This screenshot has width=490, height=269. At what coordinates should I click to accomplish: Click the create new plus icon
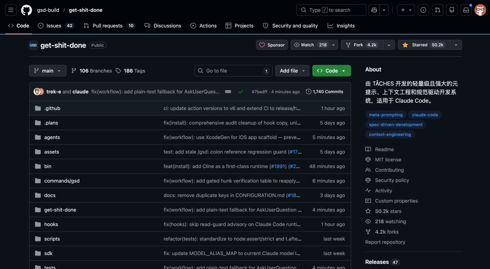[x=403, y=10]
